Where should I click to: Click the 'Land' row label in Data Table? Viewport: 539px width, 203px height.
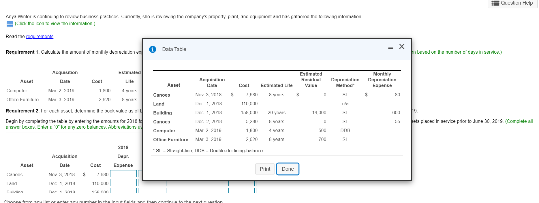(x=159, y=104)
